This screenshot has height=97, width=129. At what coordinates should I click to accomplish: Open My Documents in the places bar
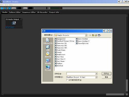[48, 55]
